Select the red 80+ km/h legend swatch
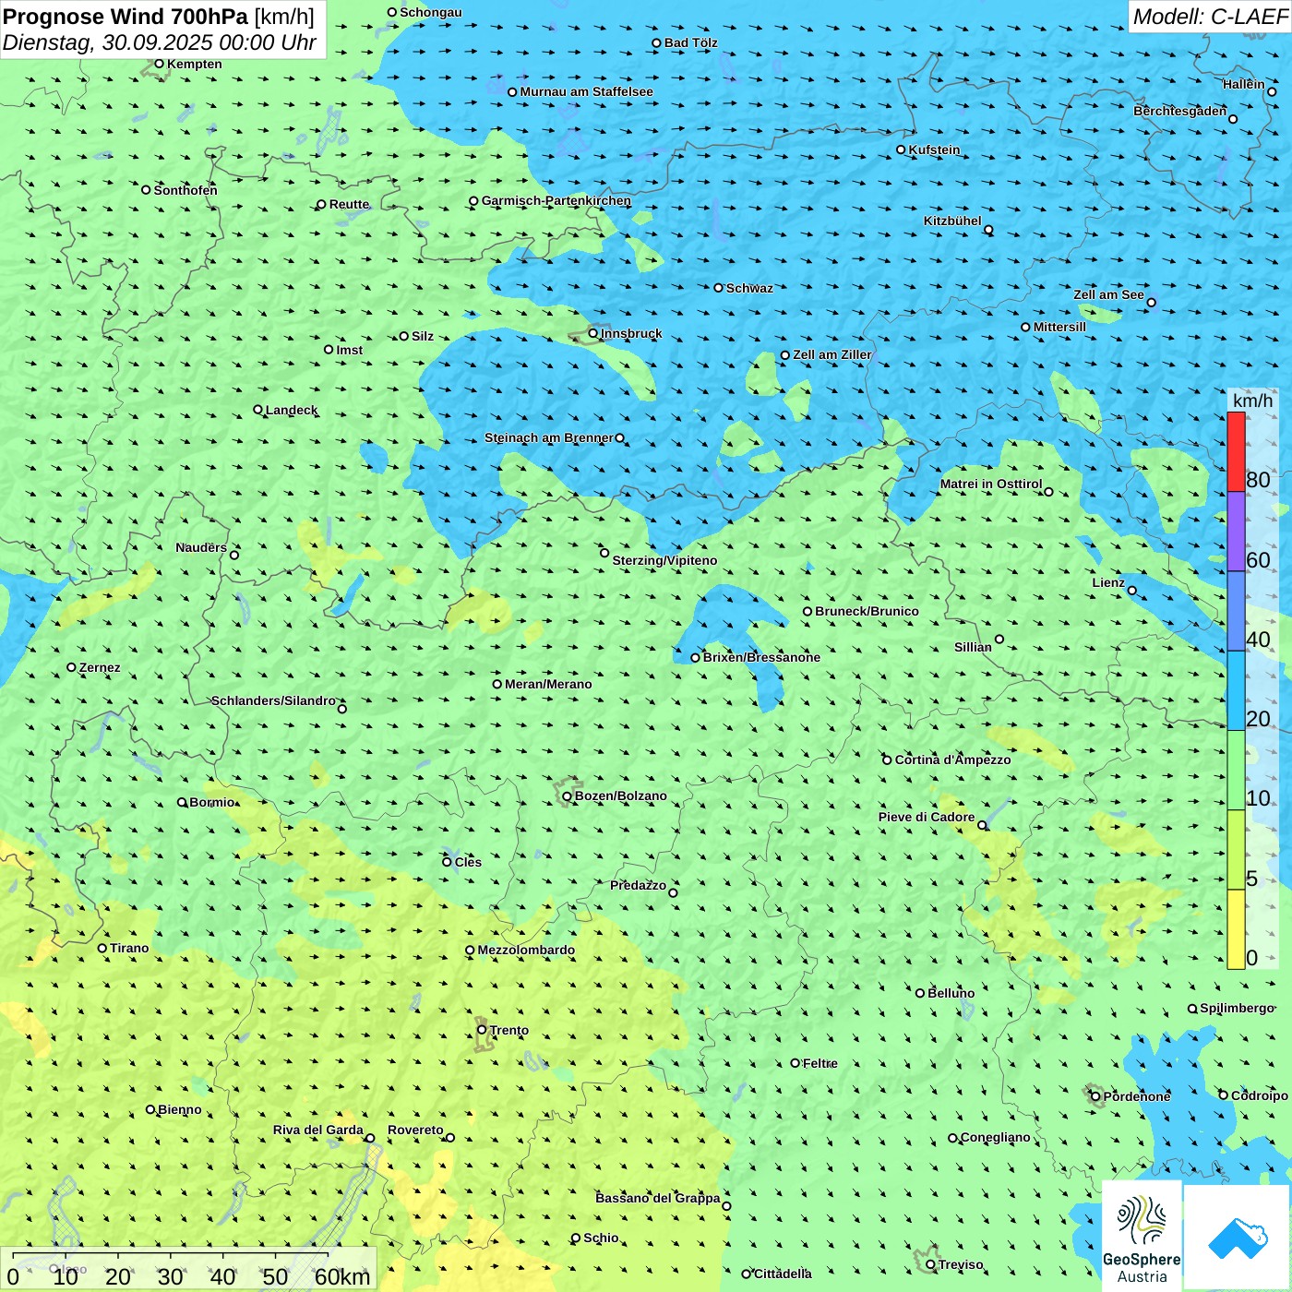The image size is (1292, 1292). coord(1236,452)
